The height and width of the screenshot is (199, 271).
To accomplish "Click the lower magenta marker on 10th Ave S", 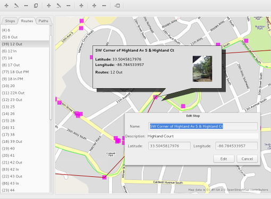I will [x=81, y=28].
